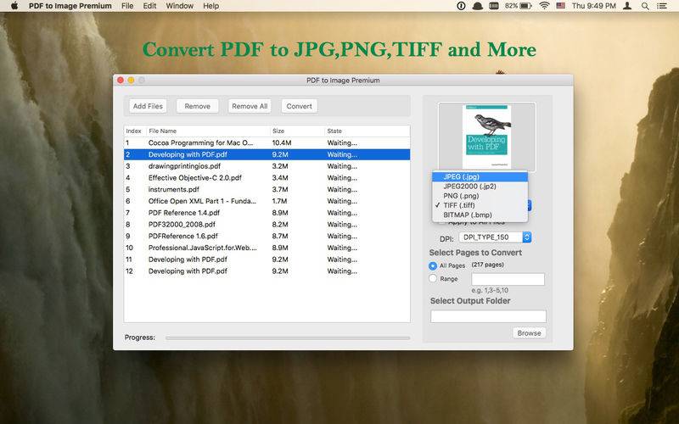Open the Edit menu
The height and width of the screenshot is (424, 679).
(x=149, y=6)
